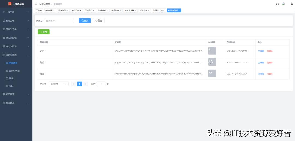Click the blue 搜索 button
The image size is (295, 141).
tap(85, 20)
